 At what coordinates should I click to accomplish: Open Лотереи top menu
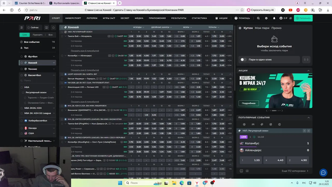[92, 18]
